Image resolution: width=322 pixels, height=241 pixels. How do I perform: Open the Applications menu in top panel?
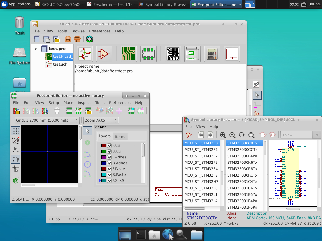[16, 4]
